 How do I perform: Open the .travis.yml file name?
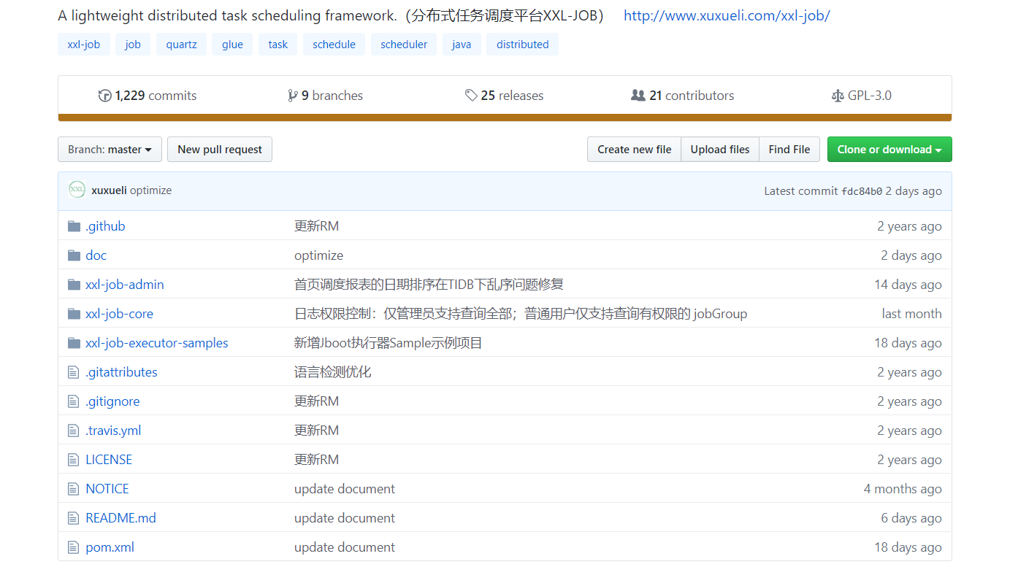point(113,431)
